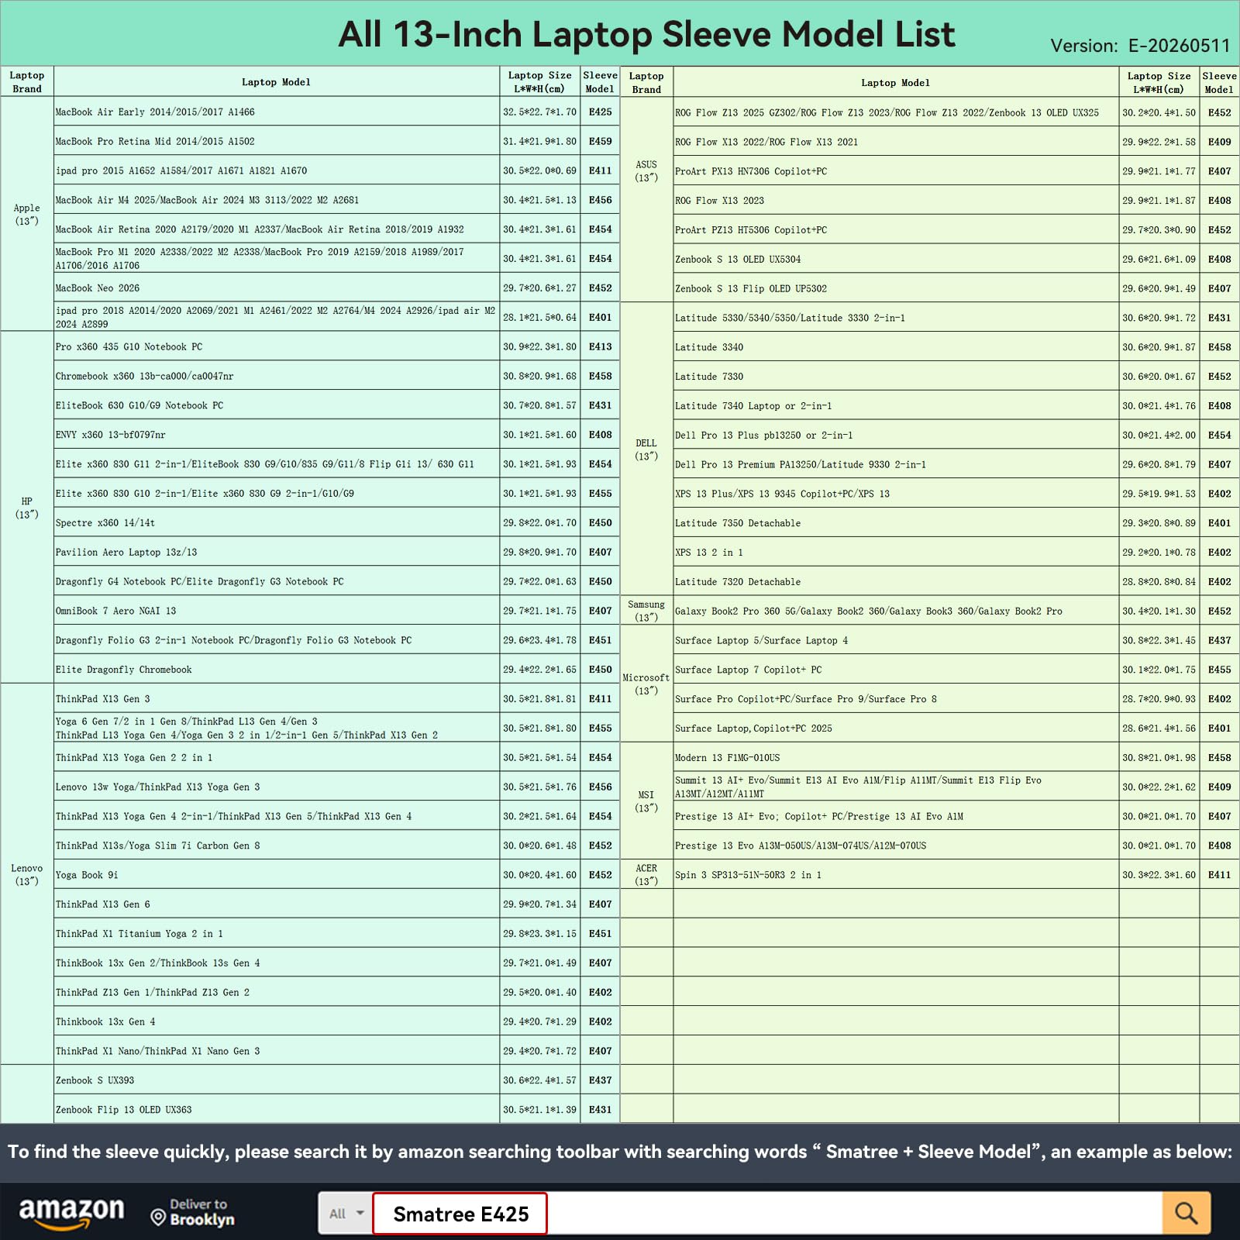Screen dimensions: 1240x1240
Task: Click the "Apple (13″)" brand cell
Action: pyautogui.click(x=27, y=214)
